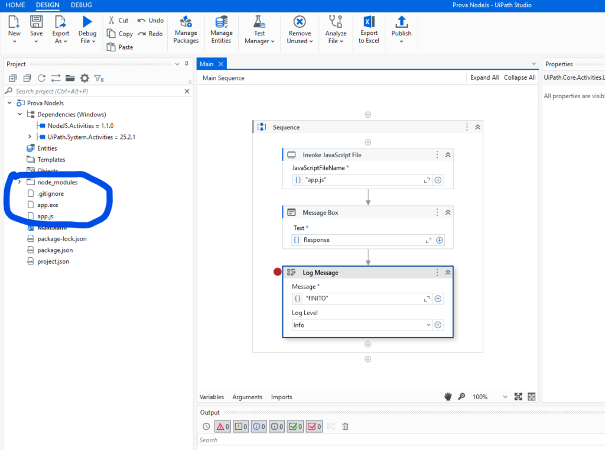Click the Publish icon
Screen dimensions: 605x450
(x=401, y=22)
